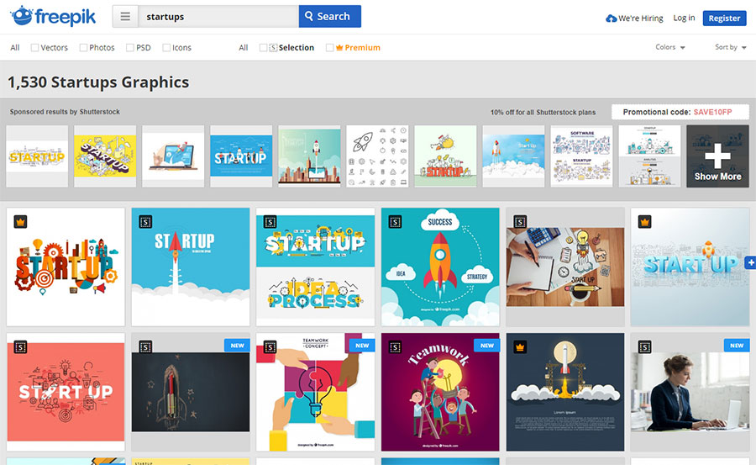Click S badge on businesswoman laptop photo
756x465 pixels.
[x=644, y=347]
